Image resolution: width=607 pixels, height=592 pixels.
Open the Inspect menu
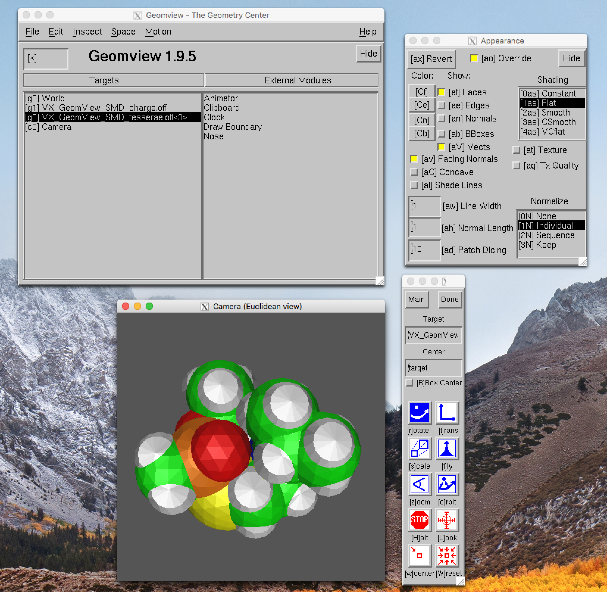pyautogui.click(x=87, y=32)
